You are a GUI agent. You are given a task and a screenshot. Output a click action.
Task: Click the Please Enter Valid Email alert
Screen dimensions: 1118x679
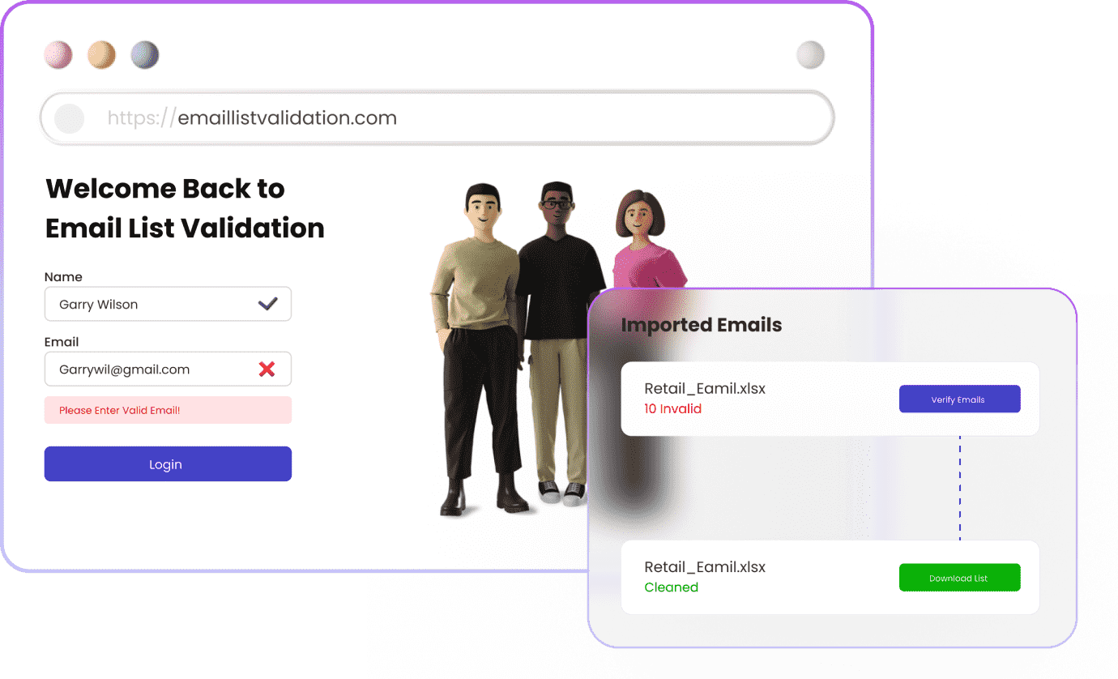[168, 410]
